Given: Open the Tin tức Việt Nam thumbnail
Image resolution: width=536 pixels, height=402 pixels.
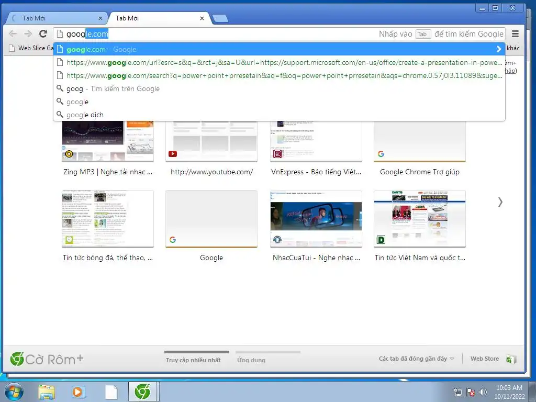Looking at the screenshot, I should click(x=420, y=219).
